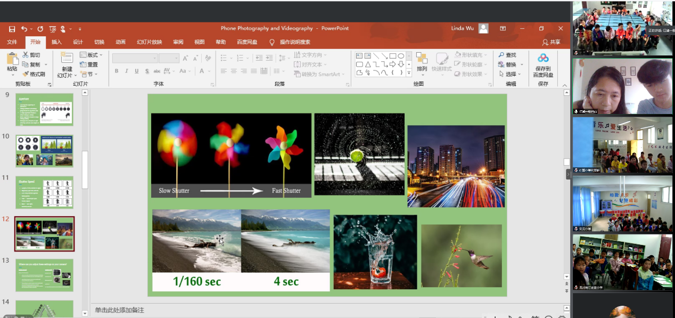675x318 pixels.
Task: Click the redo/repeat icon in the title bar
Action: pos(40,29)
